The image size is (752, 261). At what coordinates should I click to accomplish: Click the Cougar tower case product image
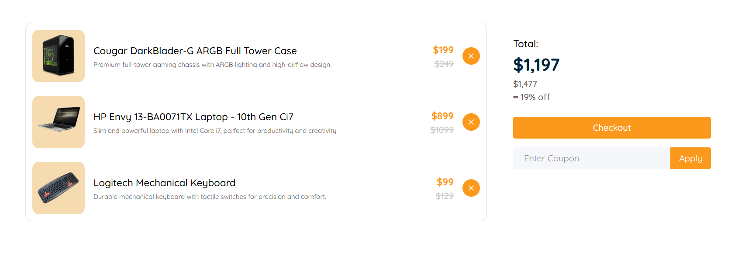click(58, 56)
